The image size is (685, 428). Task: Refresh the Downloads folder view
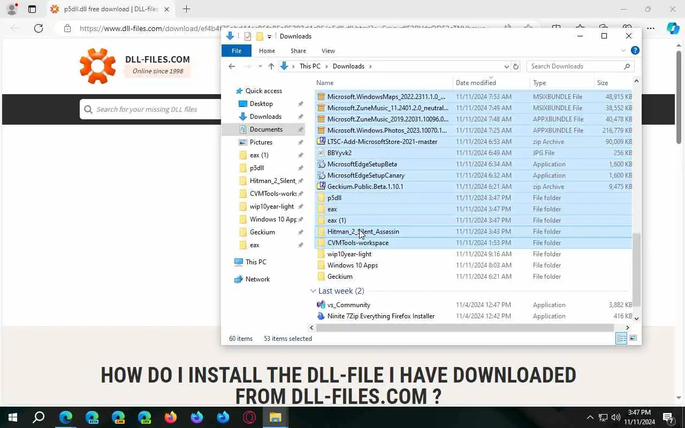516,66
